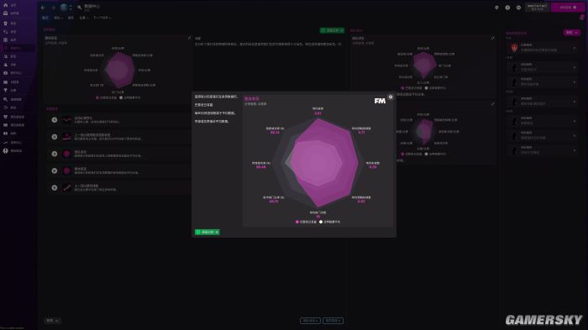Click the green button in the popup
Viewport: 588px width, 330px height.
pos(207,232)
